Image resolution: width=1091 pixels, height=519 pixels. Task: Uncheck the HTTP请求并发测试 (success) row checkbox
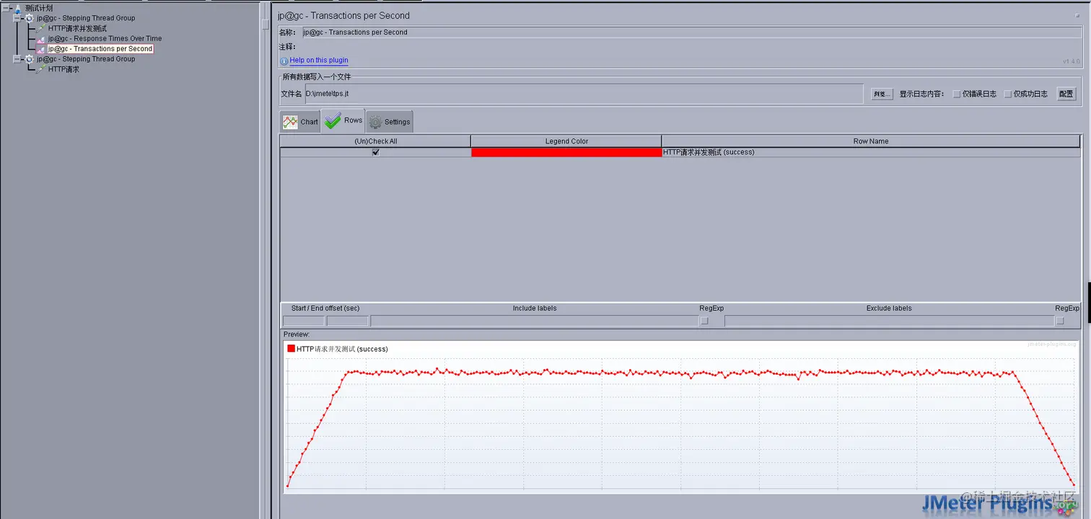375,152
